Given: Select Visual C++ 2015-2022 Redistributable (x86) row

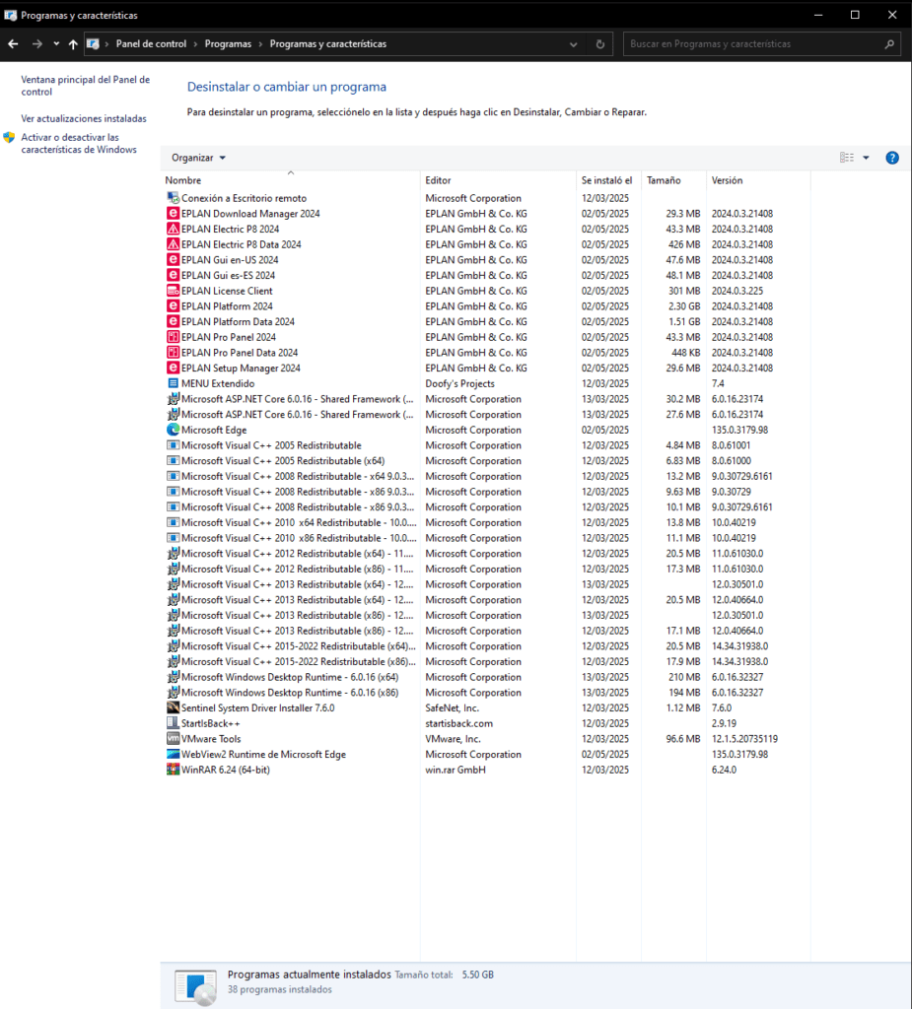Looking at the screenshot, I should pyautogui.click(x=486, y=661).
